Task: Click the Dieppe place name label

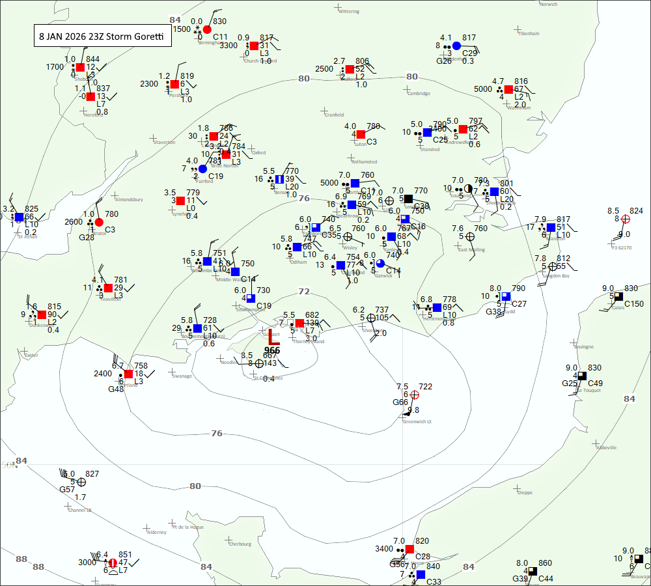Action: 523,493
